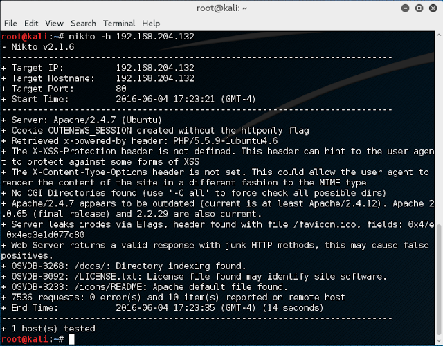Maximize the terminal window

click(419, 8)
